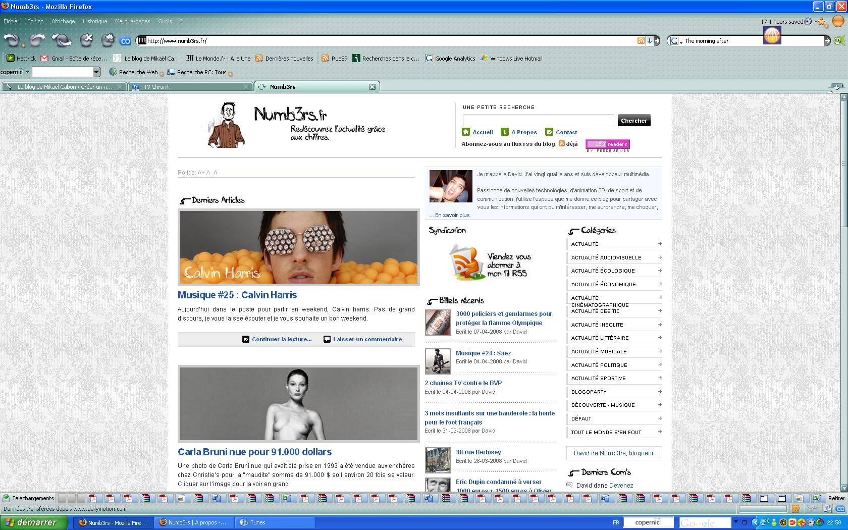Click the RSS feed icon in the address bar
848x530 pixels.
[x=641, y=41]
